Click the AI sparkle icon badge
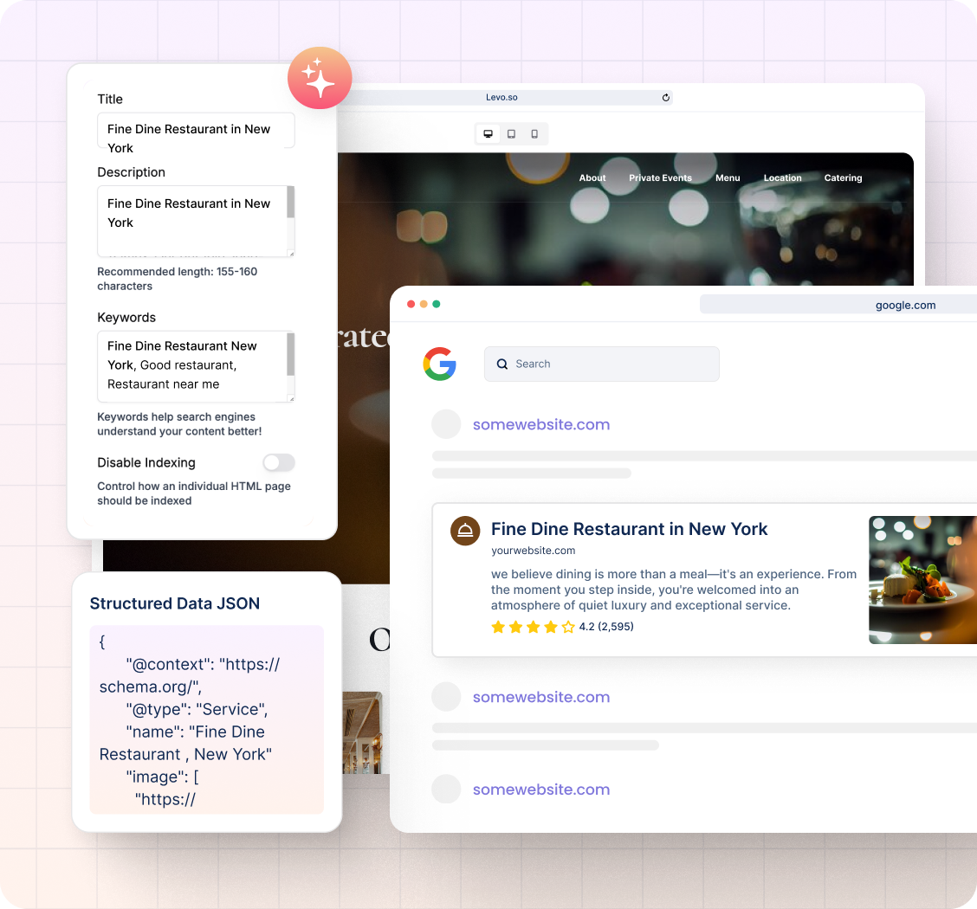Viewport: 977px width, 909px height. coord(320,78)
